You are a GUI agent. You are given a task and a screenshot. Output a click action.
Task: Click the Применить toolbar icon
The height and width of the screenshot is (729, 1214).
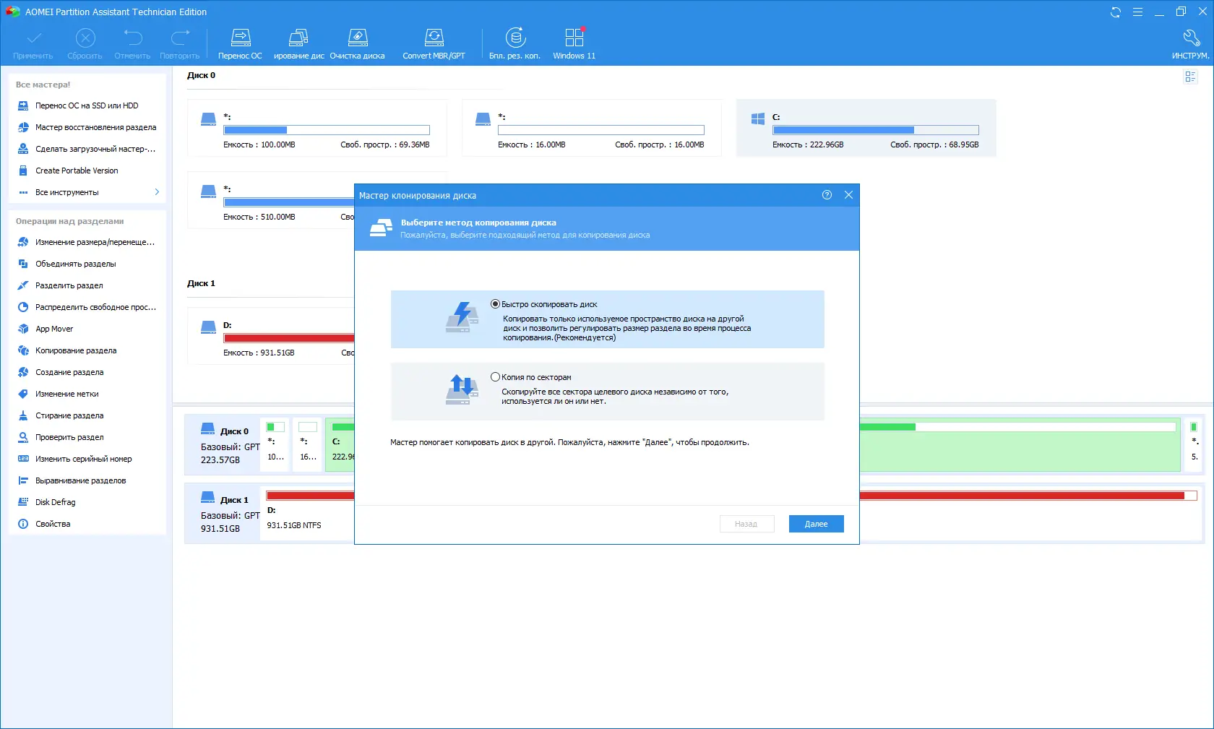coord(33,43)
